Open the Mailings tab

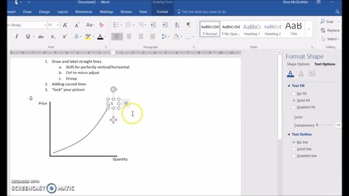pos(106,12)
